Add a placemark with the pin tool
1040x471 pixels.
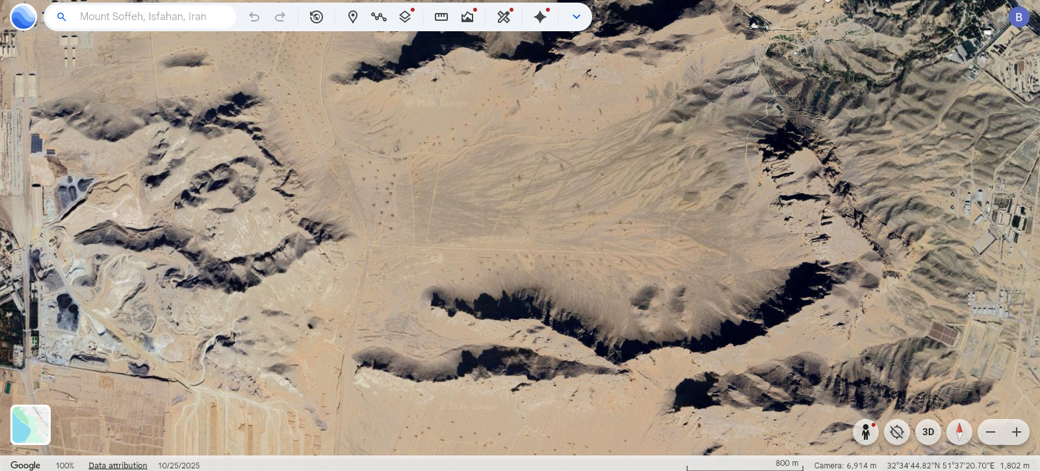coord(353,17)
